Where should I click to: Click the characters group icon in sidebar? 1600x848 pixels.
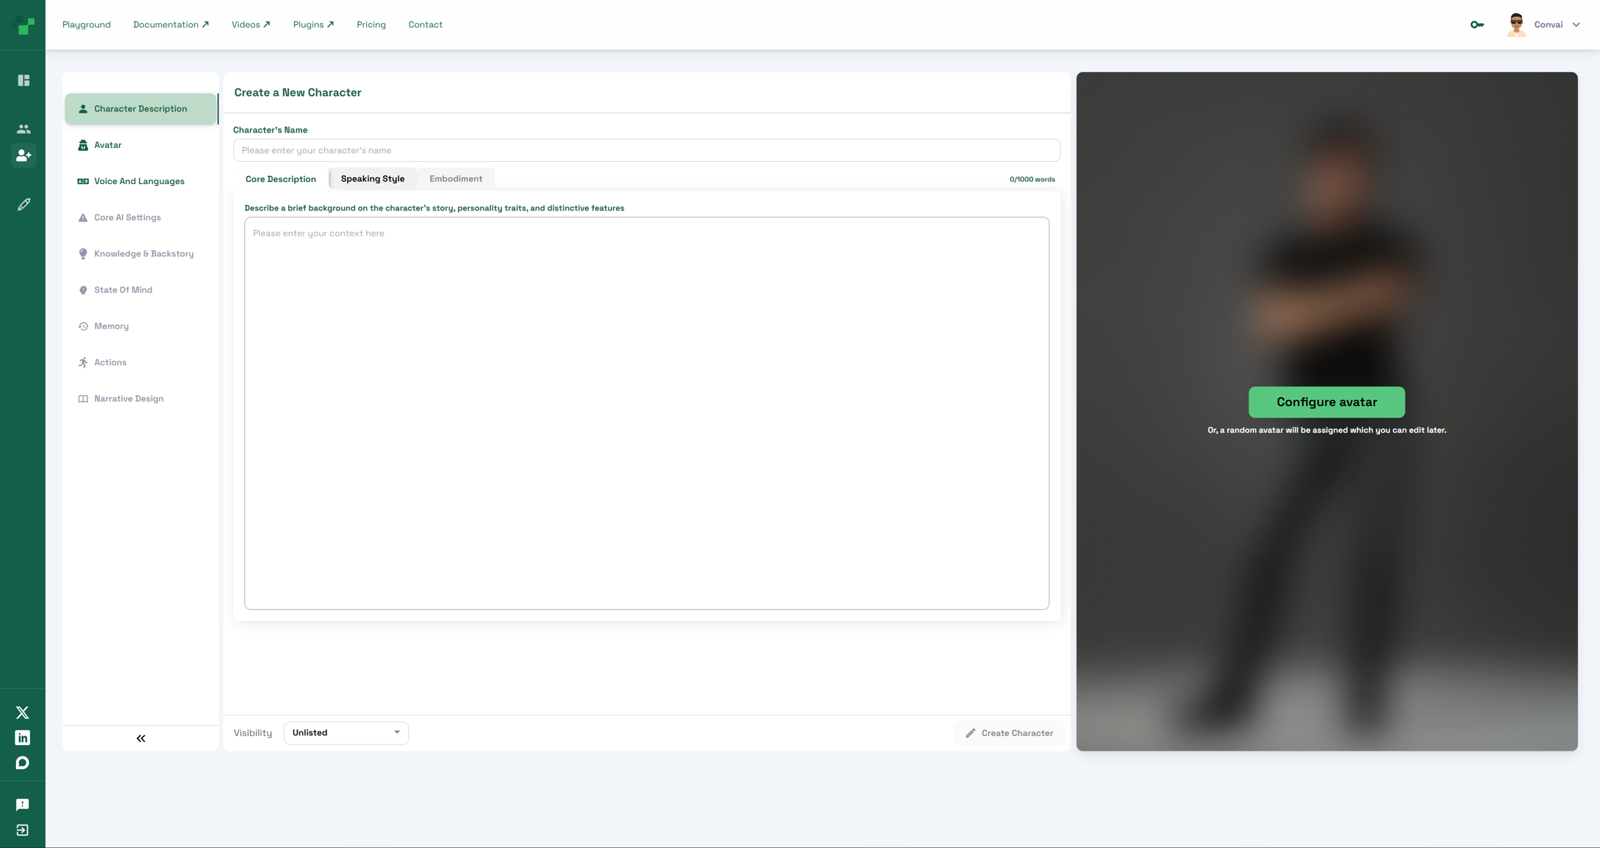[24, 129]
